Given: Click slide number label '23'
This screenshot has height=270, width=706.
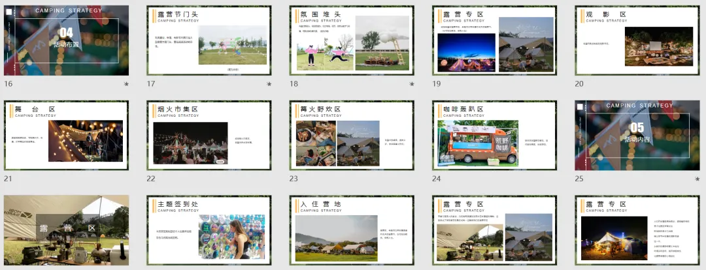Looking at the screenshot, I should 294,179.
